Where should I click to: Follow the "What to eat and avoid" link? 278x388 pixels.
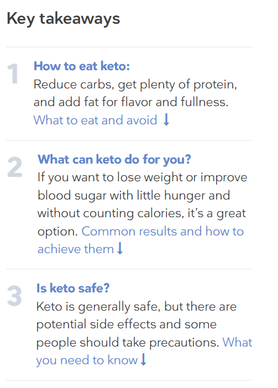[96, 120]
